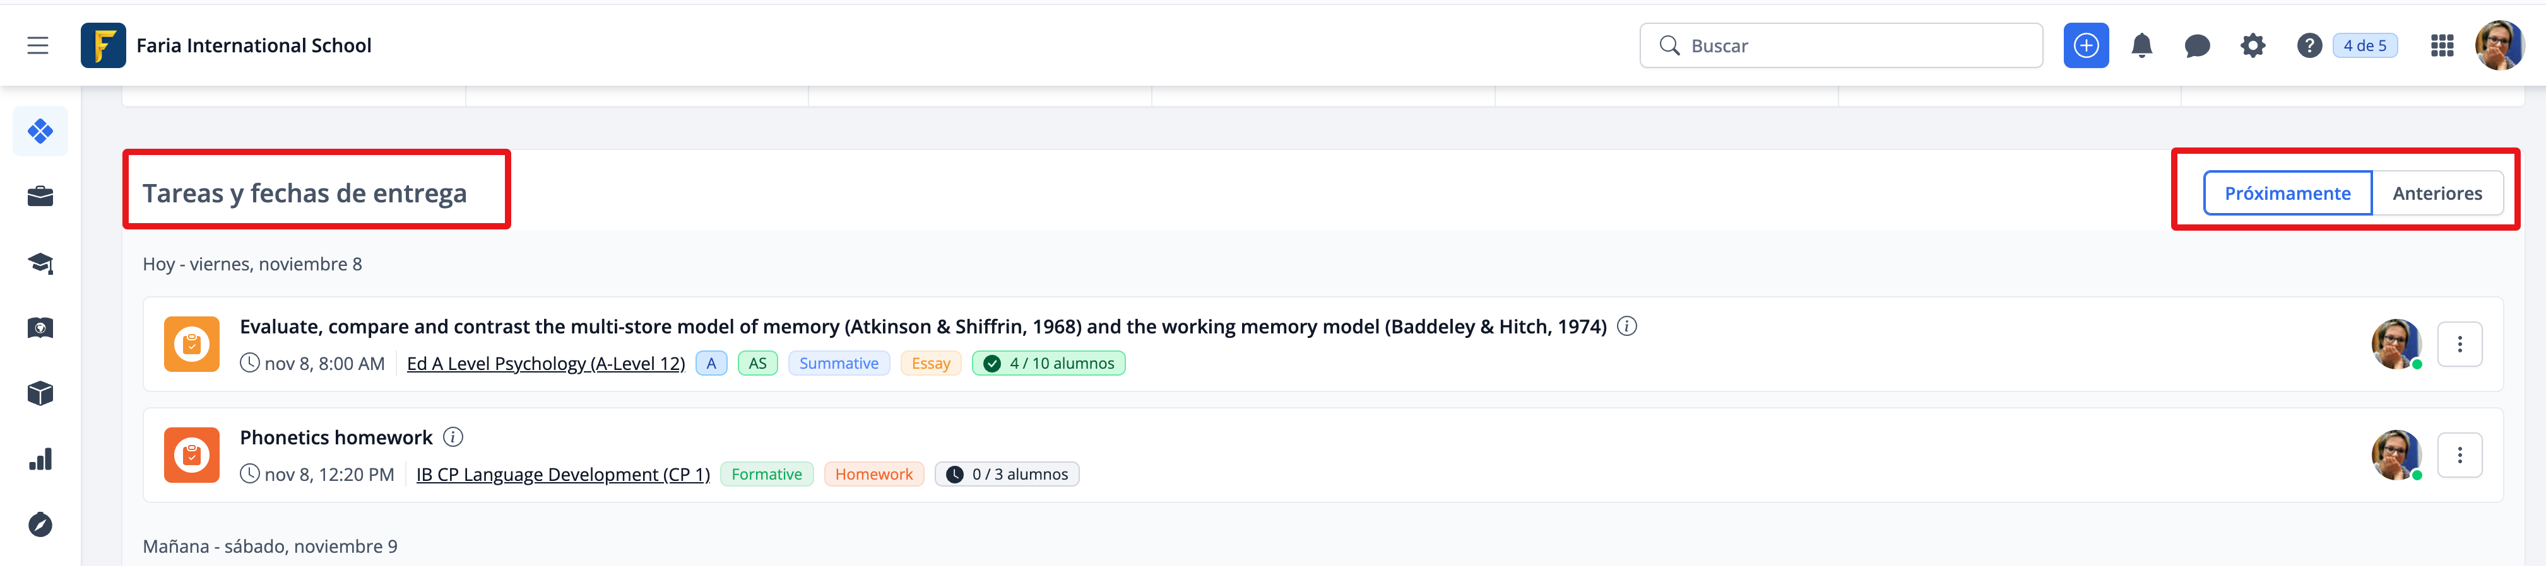Open the compass icon in sidebar

click(40, 524)
